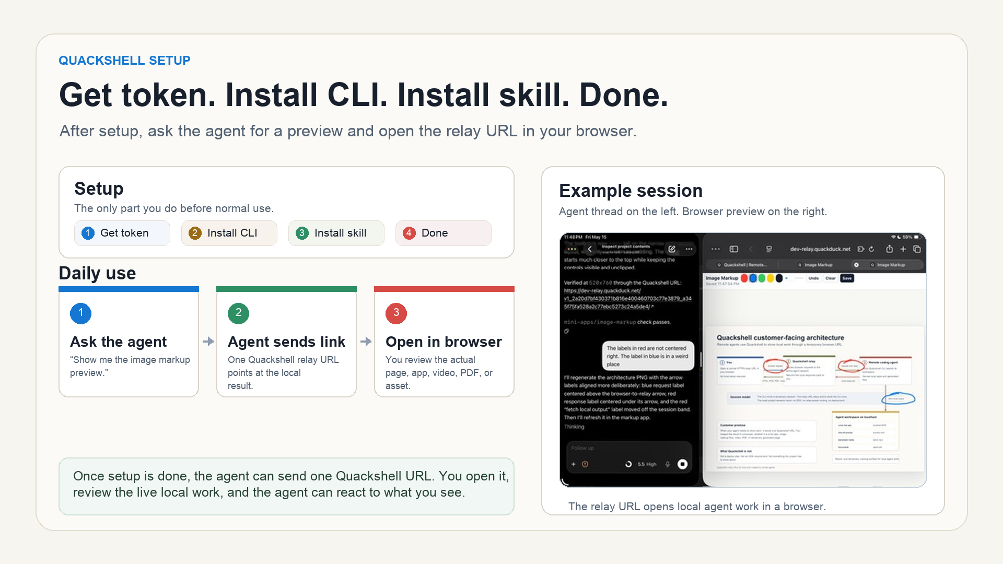Toggle the browser sidebar icon
The height and width of the screenshot is (564, 1003).
(734, 249)
